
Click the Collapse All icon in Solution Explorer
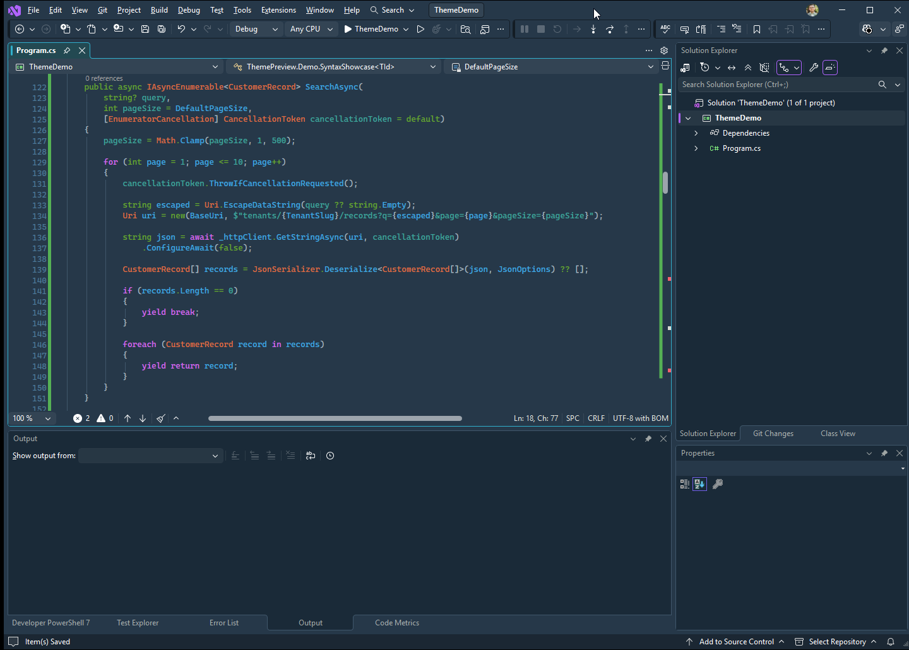748,68
